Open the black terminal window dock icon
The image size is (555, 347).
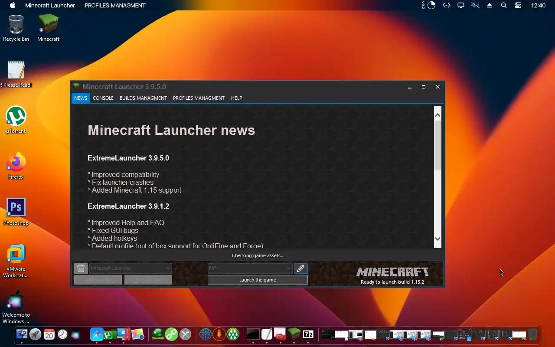point(253,334)
